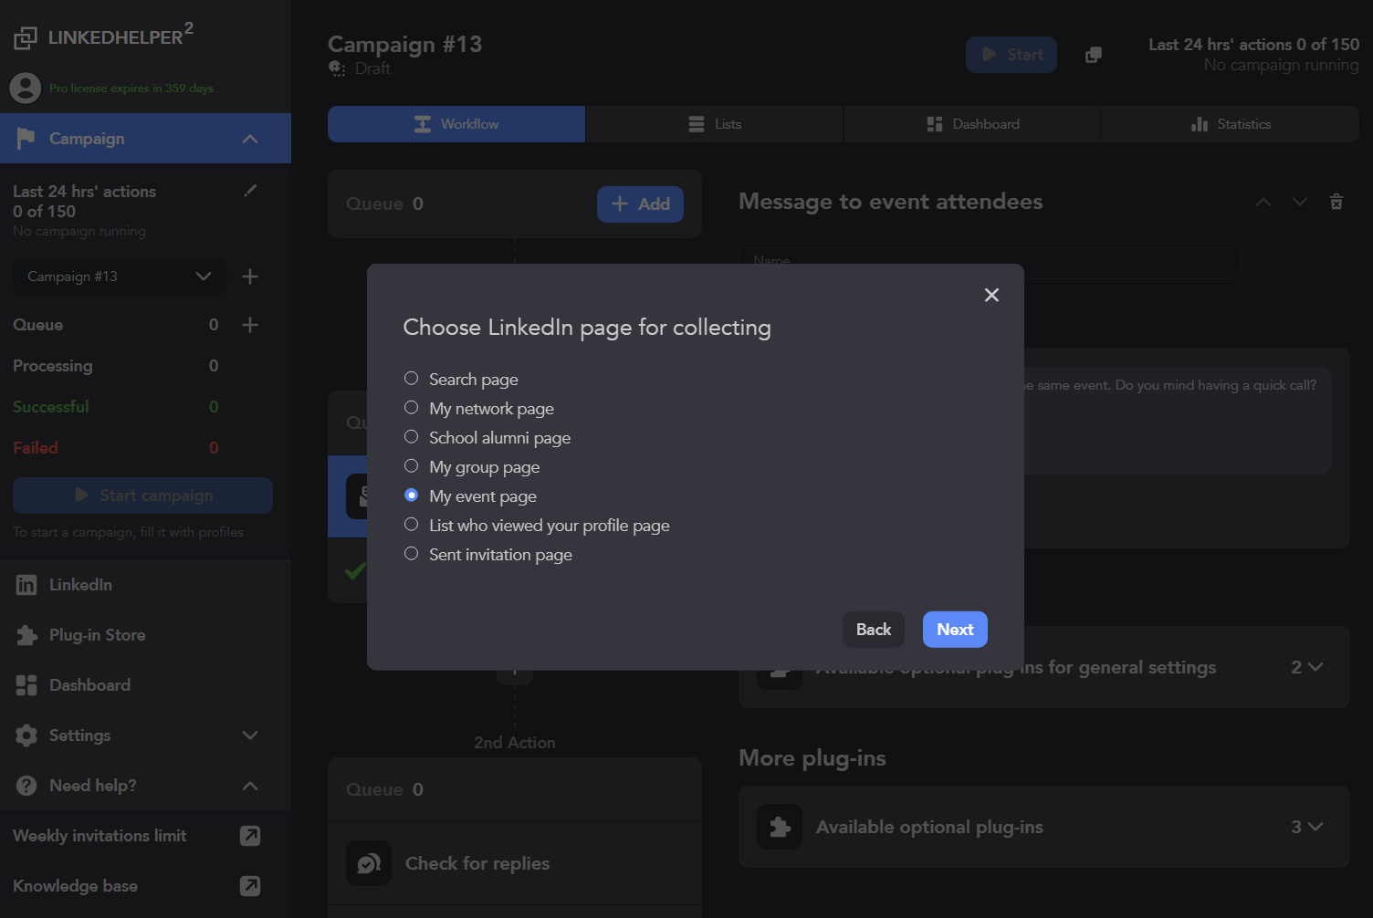1373x918 pixels.
Task: Click the Check for replies action icon
Action: [x=369, y=863]
